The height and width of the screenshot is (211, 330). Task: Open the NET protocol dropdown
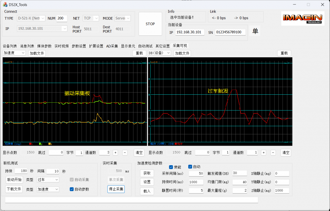pos(91,18)
